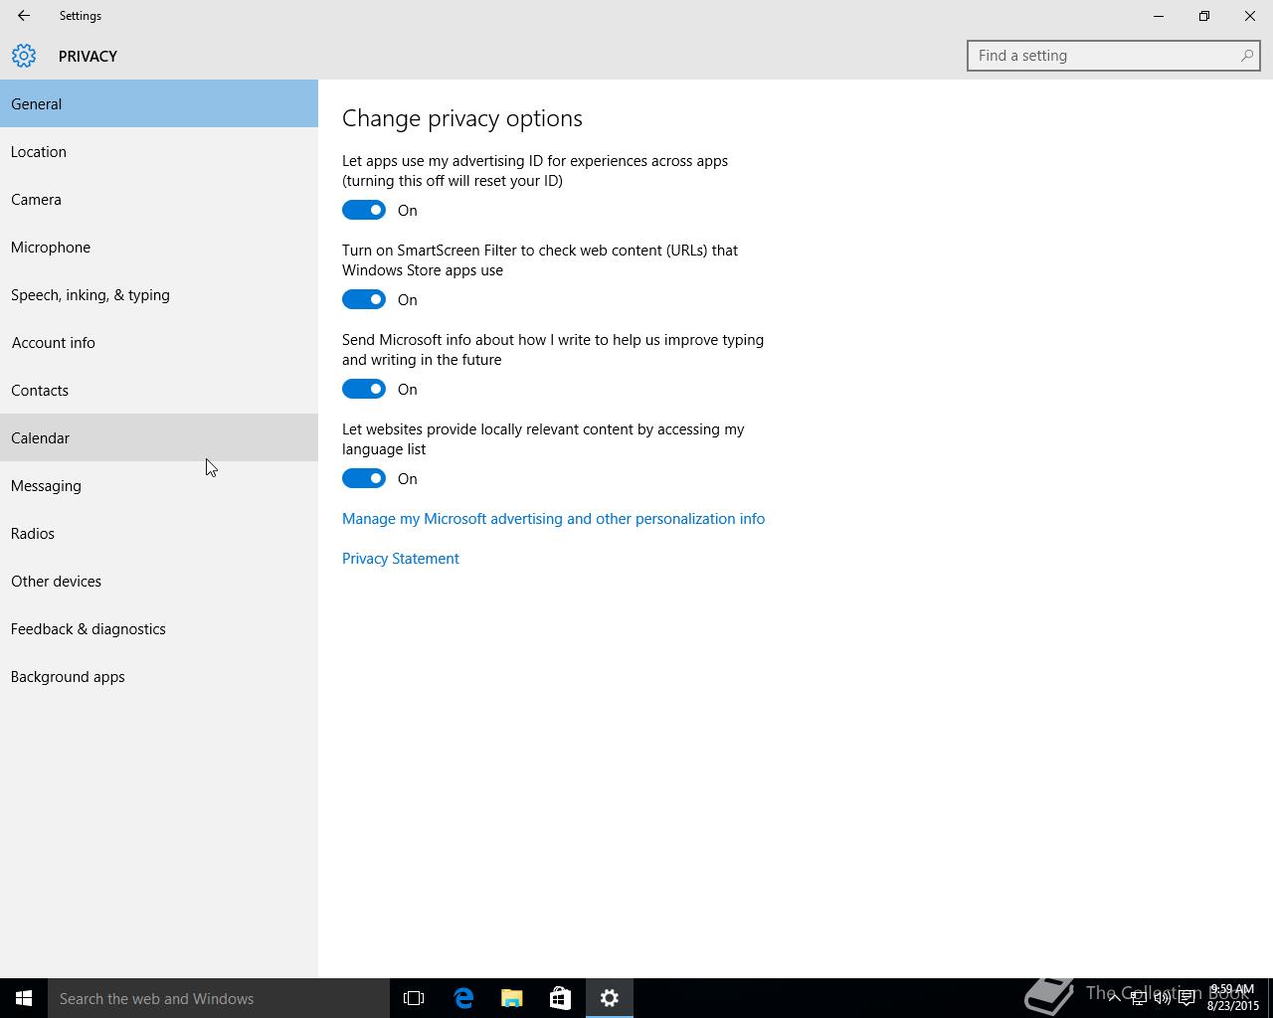Viewport: 1273px width, 1018px height.
Task: Open the Privacy Statement link
Action: [x=401, y=559]
